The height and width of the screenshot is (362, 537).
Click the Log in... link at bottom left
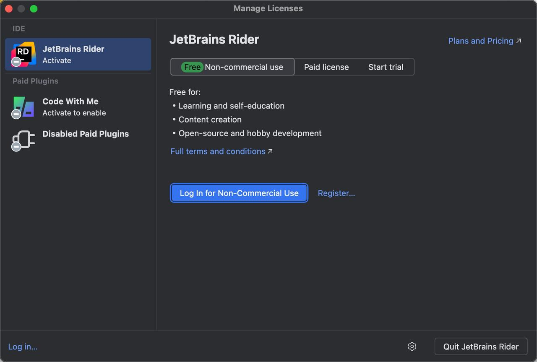[23, 347]
